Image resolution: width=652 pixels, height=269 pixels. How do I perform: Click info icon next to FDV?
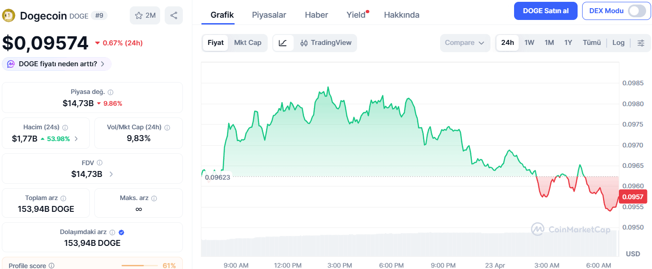point(99,162)
